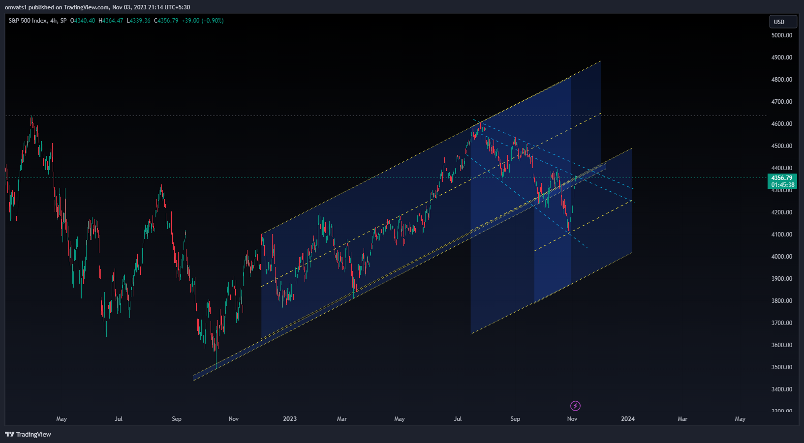
Task: Click the 4h interval label in legend
Action: tap(54, 21)
